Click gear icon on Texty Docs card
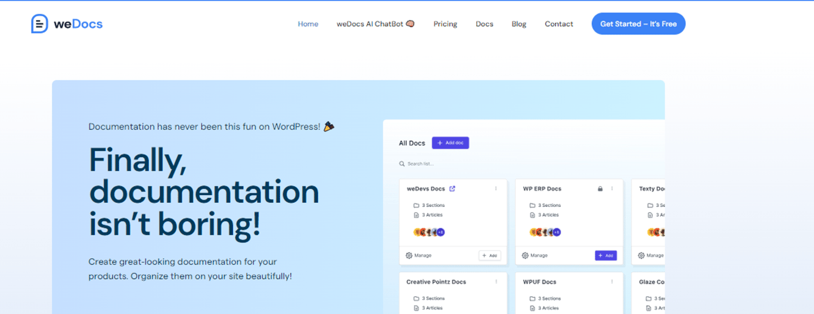Image resolution: width=814 pixels, height=314 pixels. coord(642,255)
